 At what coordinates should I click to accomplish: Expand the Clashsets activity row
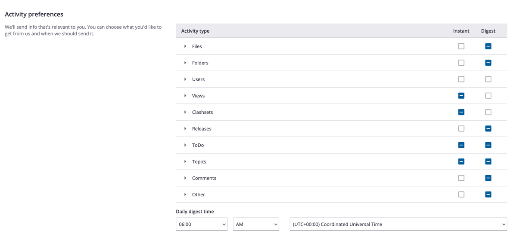185,112
